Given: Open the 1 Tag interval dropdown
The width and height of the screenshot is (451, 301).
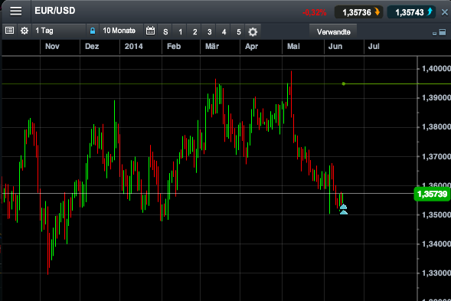Looking at the screenshot, I should (59, 31).
